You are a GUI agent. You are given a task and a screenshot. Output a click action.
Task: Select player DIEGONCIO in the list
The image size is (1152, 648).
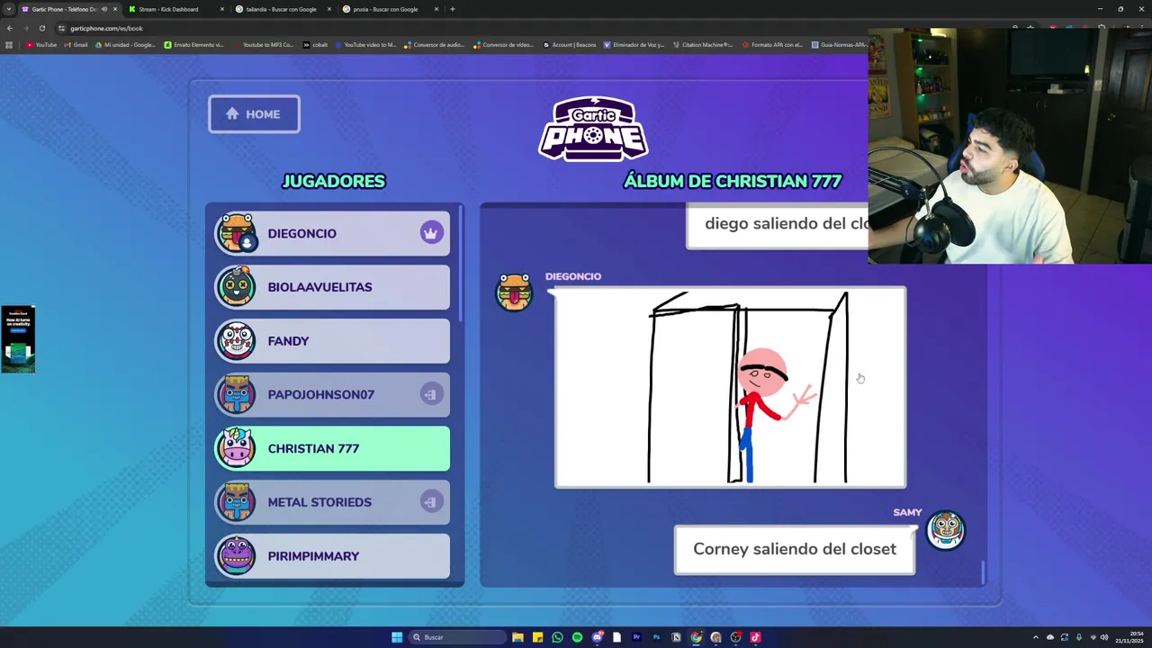[x=332, y=233]
